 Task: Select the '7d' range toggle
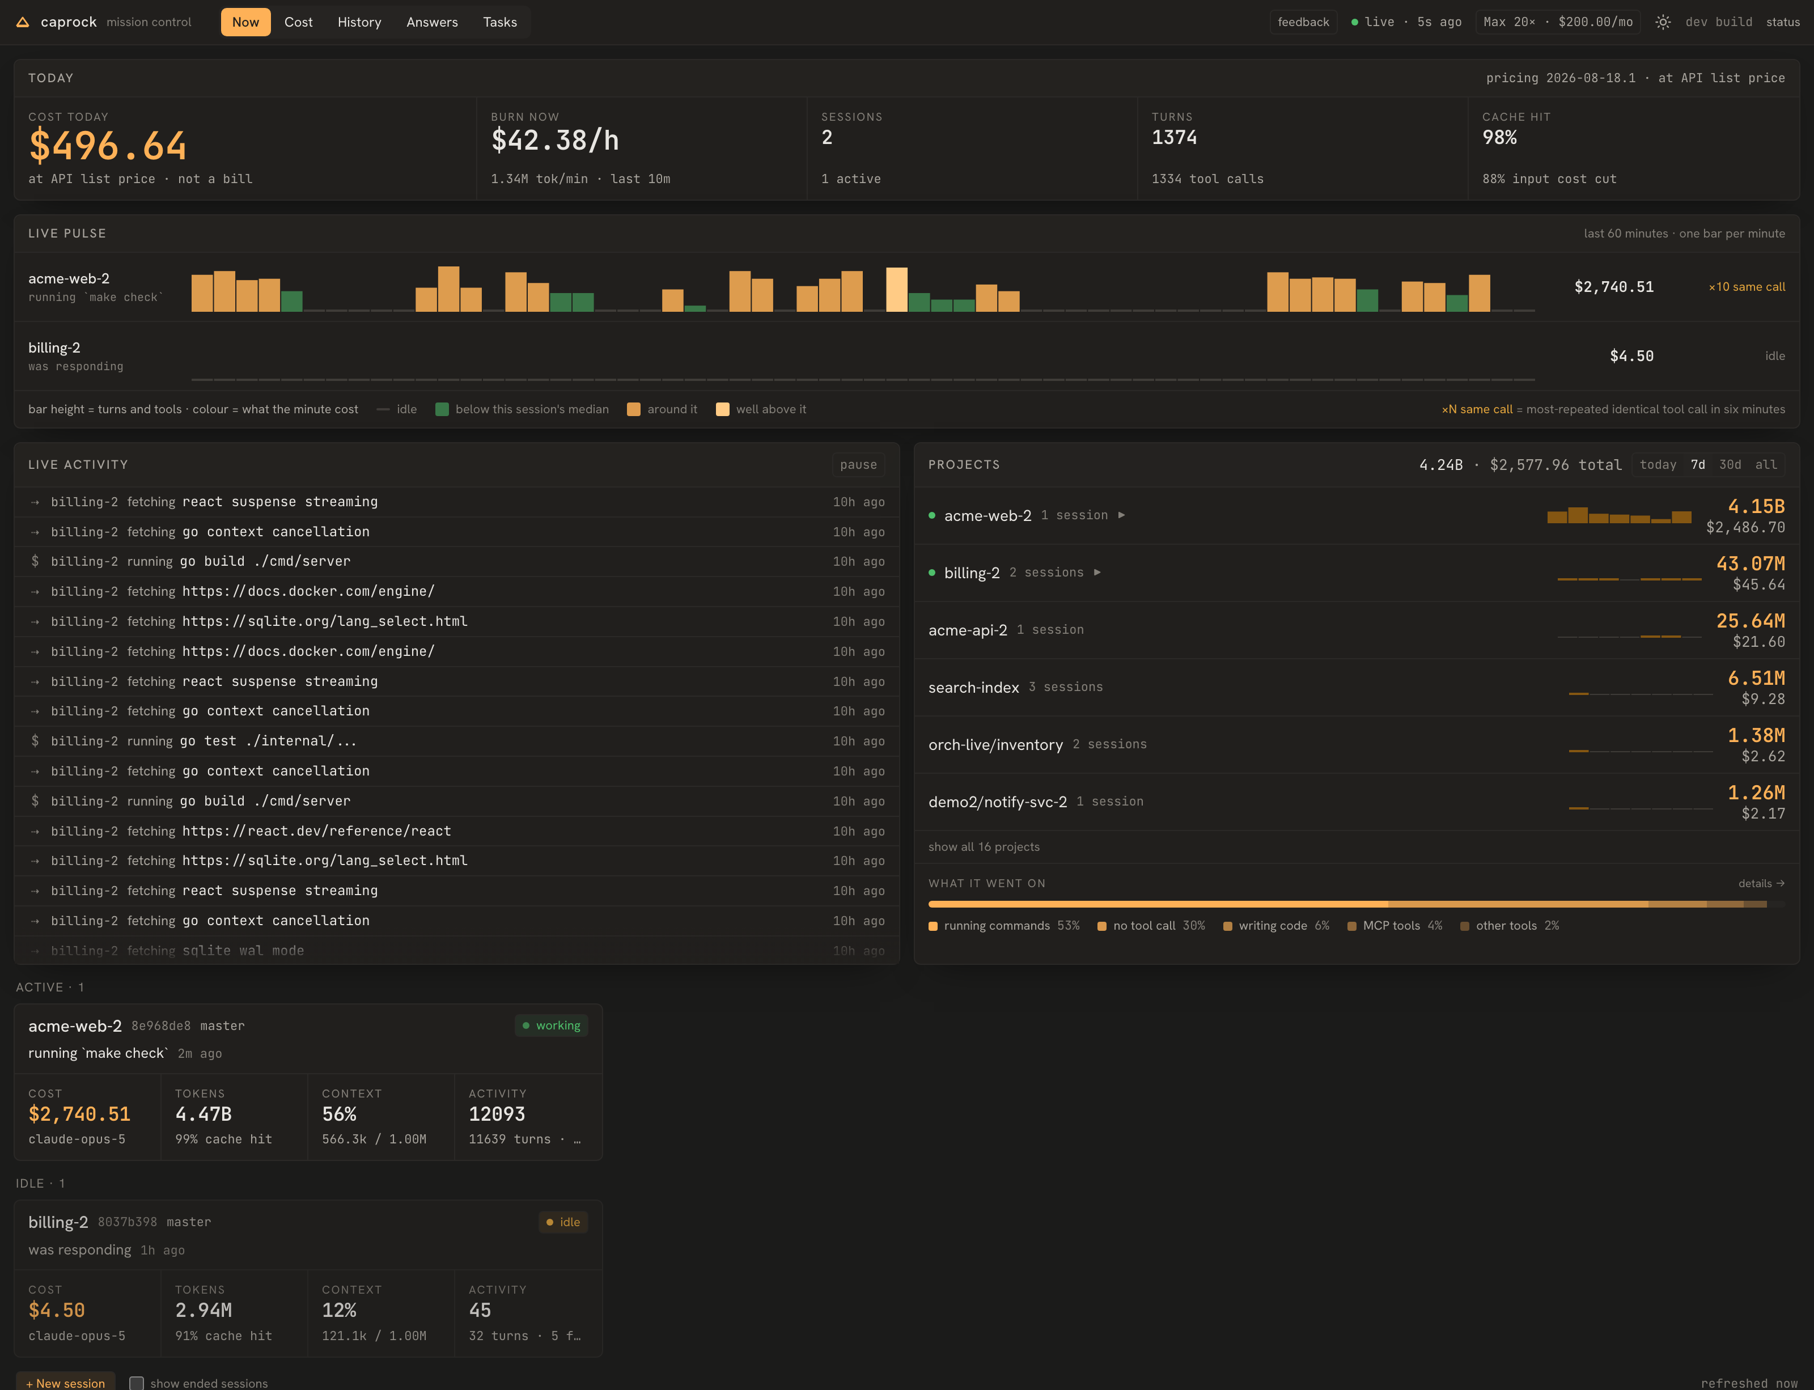coord(1697,465)
